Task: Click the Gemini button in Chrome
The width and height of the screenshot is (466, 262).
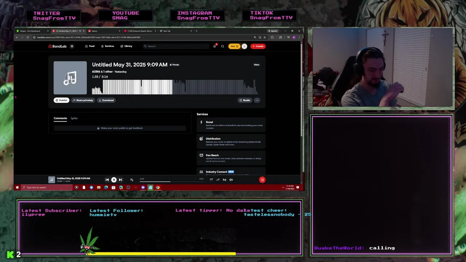Action: click(x=273, y=31)
